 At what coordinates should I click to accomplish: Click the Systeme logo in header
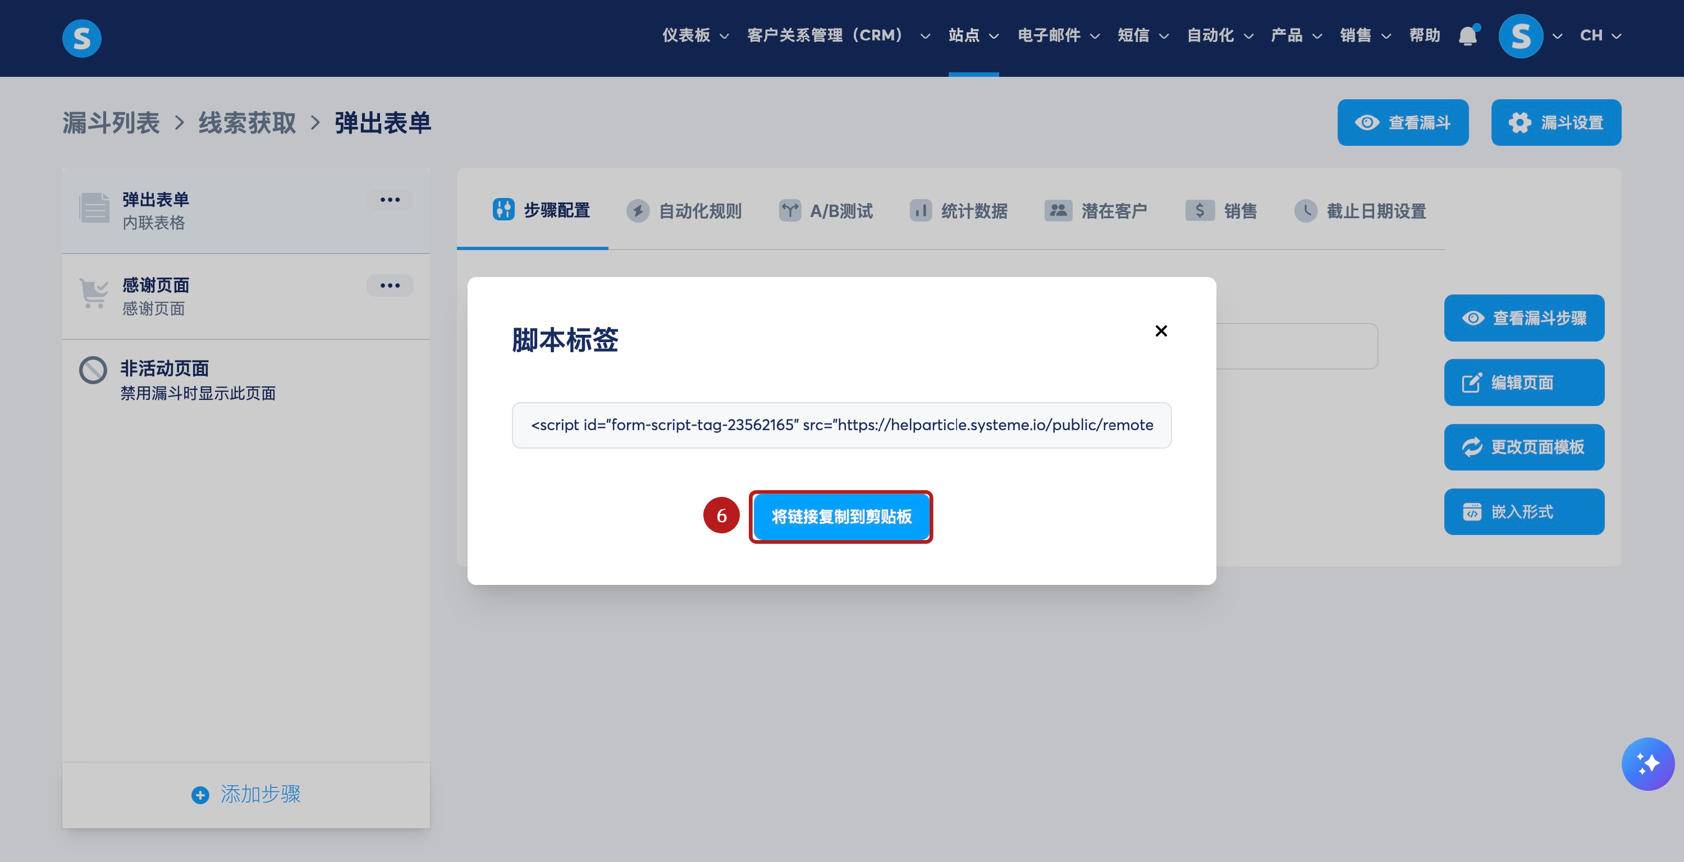pyautogui.click(x=82, y=38)
